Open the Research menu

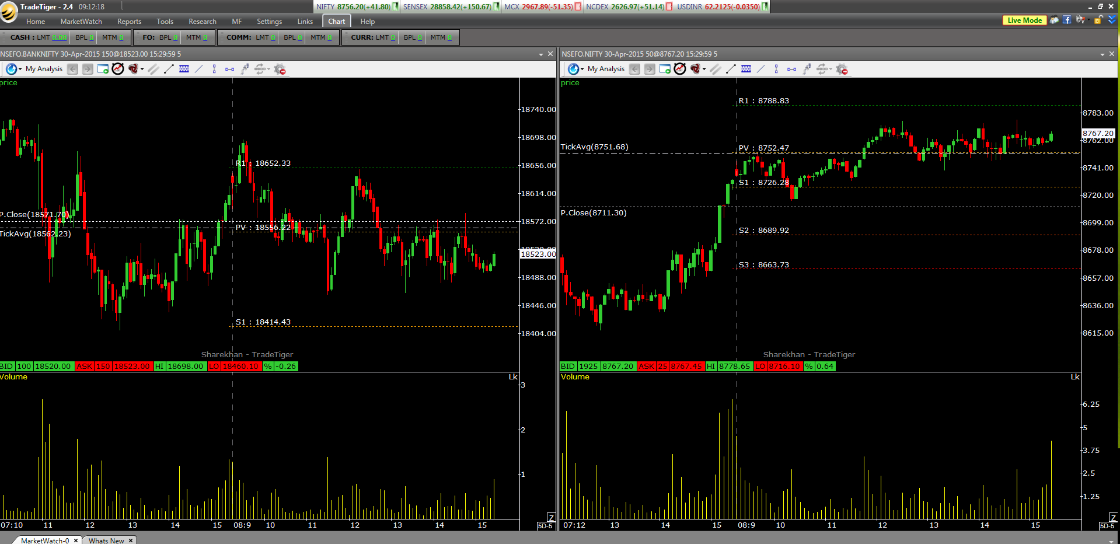[203, 22]
